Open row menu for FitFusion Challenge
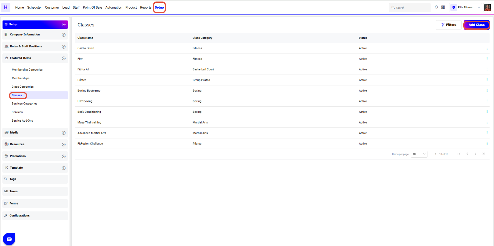 [487, 143]
